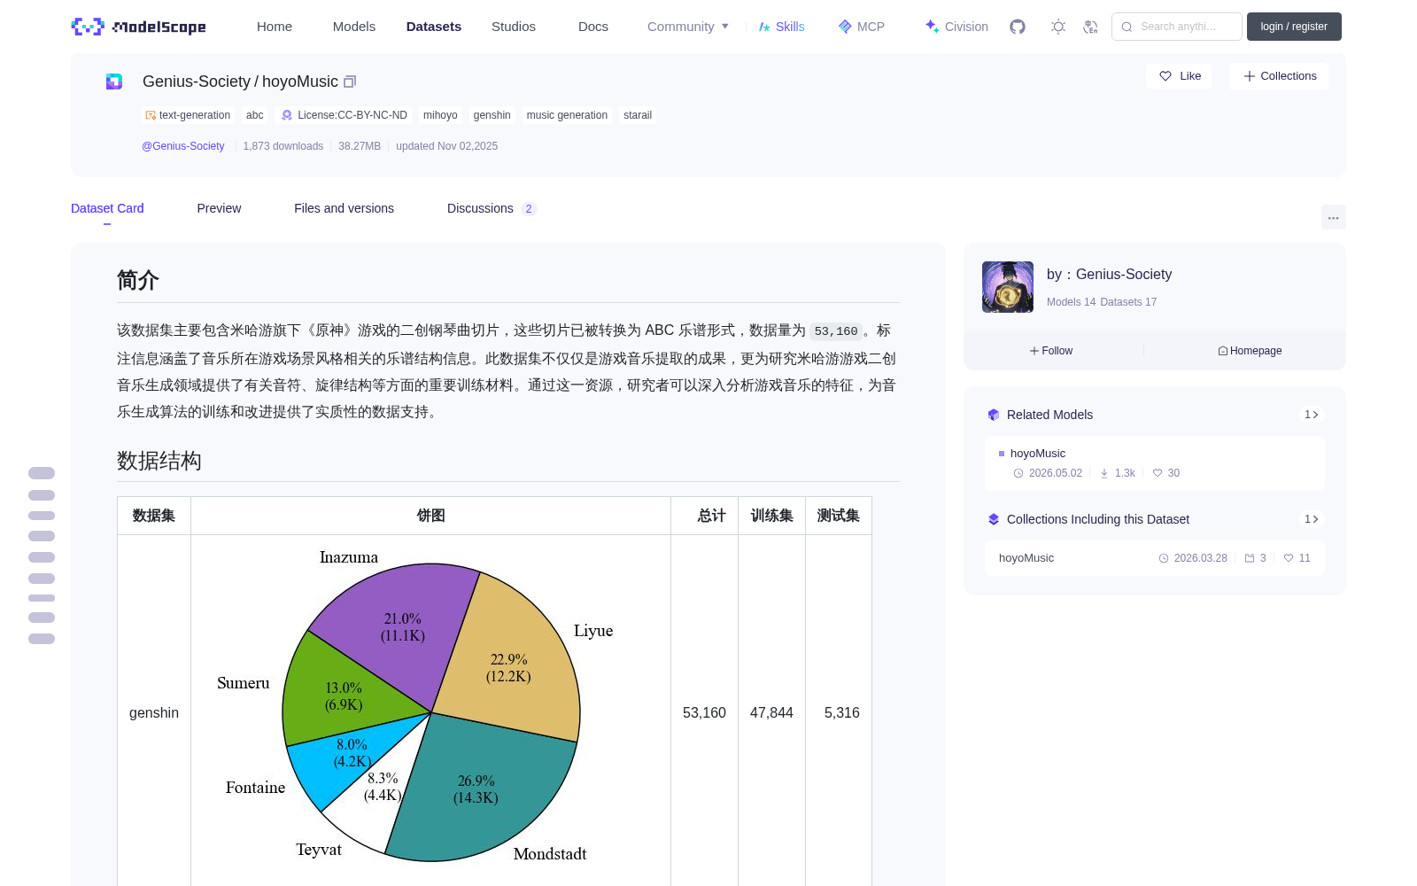Copy dataset name with copy icon
Screen dimensions: 1417x886
coord(350,82)
